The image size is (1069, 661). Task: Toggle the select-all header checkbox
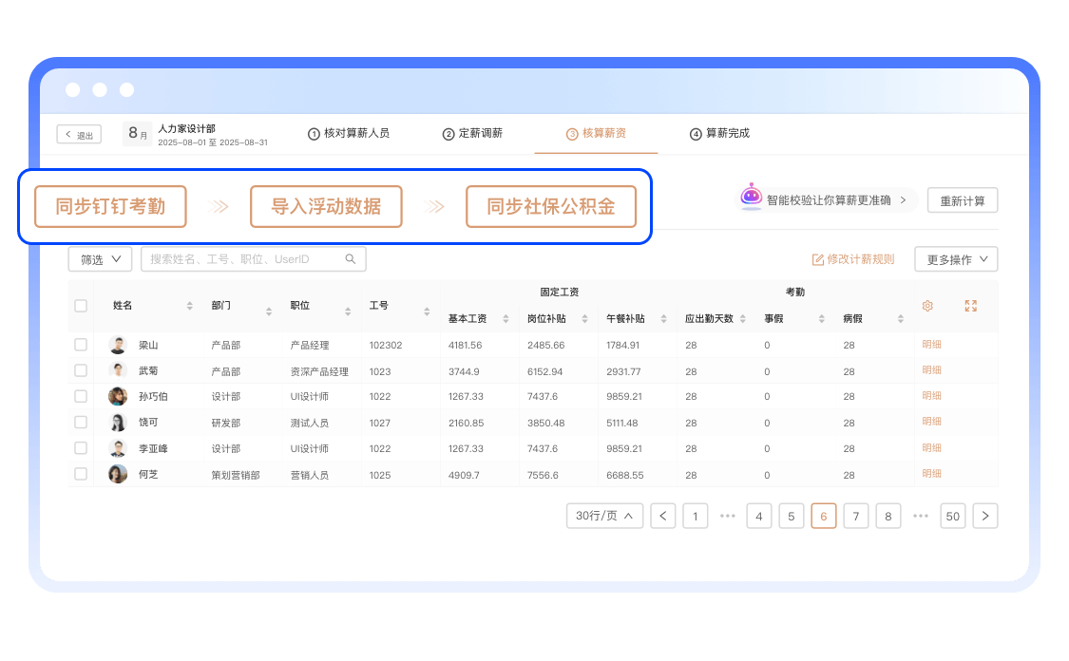point(81,306)
